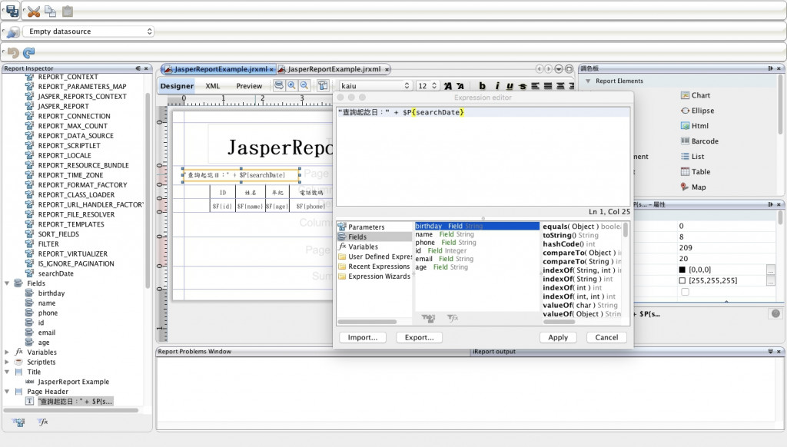Open the font size 12 dropdown
Viewport: 787px width, 447px height.
(427, 86)
